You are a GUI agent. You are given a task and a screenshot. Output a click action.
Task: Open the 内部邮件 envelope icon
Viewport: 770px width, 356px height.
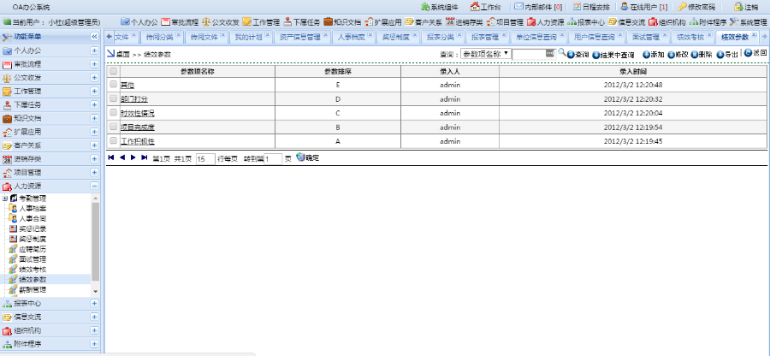[x=518, y=7]
